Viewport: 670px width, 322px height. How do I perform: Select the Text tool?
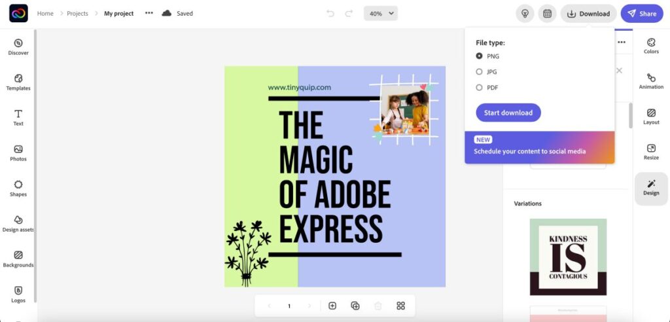(18, 118)
